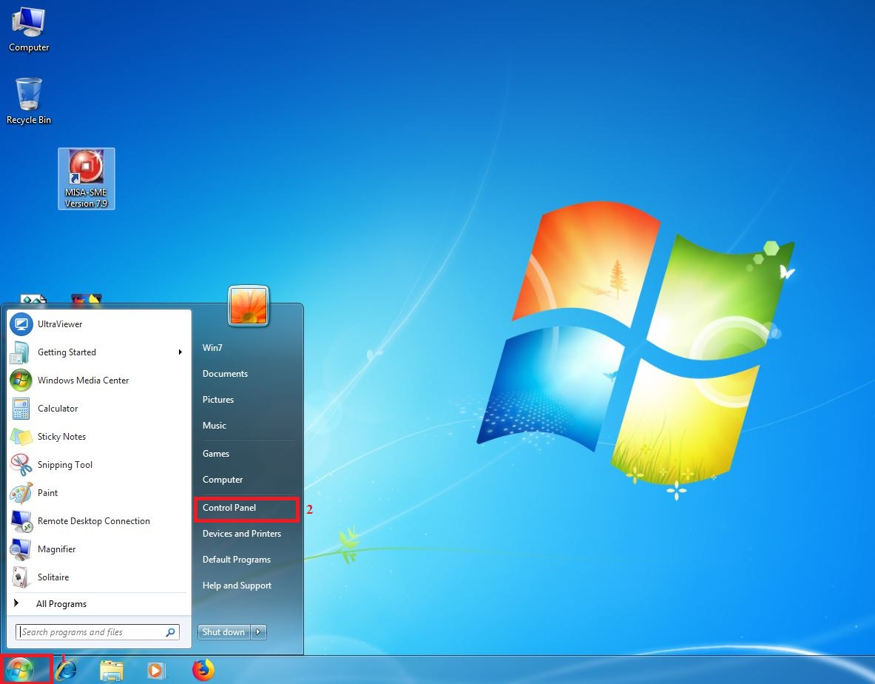Click the Shut down button
Screen dimensions: 875x684
click(224, 632)
